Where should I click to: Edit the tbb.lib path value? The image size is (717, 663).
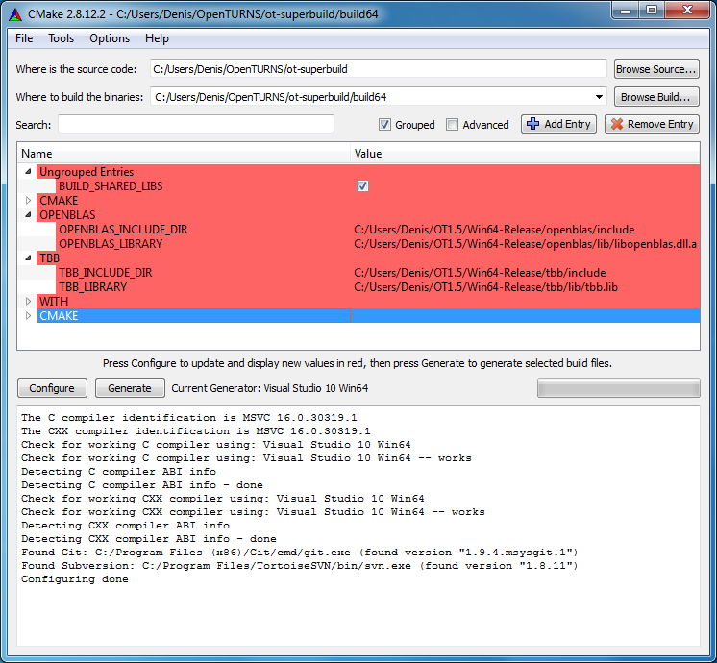[485, 287]
